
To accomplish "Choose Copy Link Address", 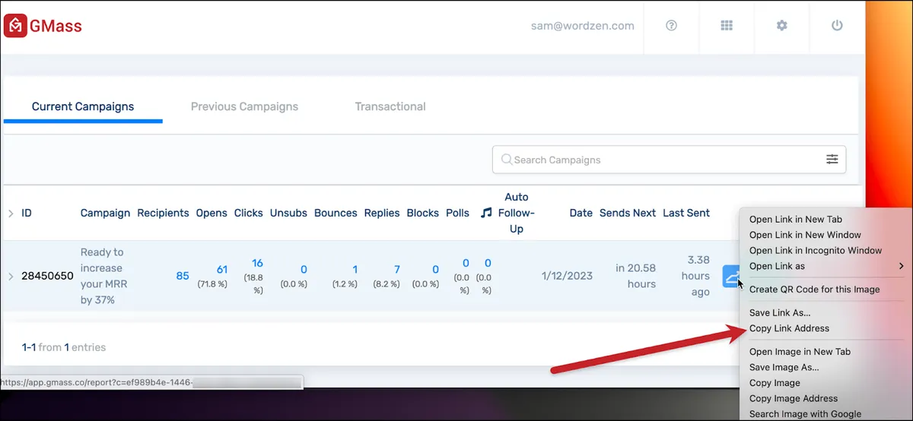I will 789,328.
